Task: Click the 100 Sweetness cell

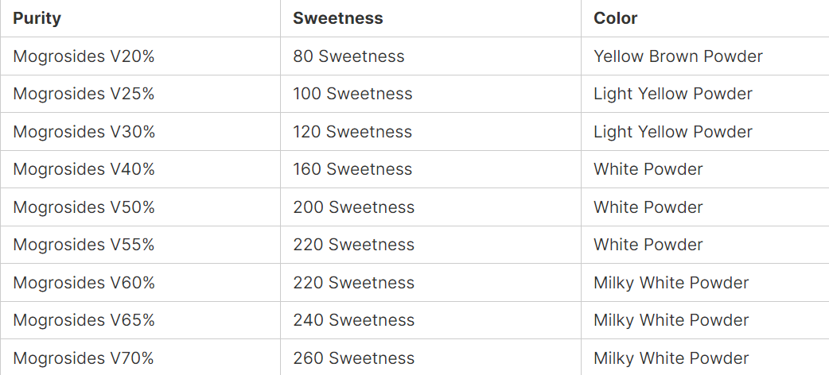Action: click(352, 94)
